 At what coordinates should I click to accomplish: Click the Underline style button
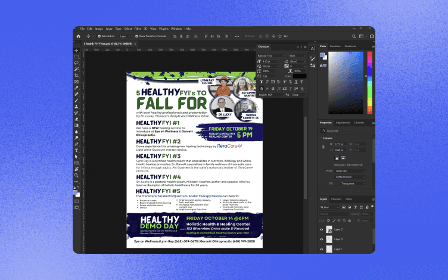pos(296,82)
